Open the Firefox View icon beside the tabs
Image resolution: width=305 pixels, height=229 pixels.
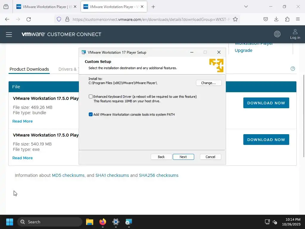(6, 7)
